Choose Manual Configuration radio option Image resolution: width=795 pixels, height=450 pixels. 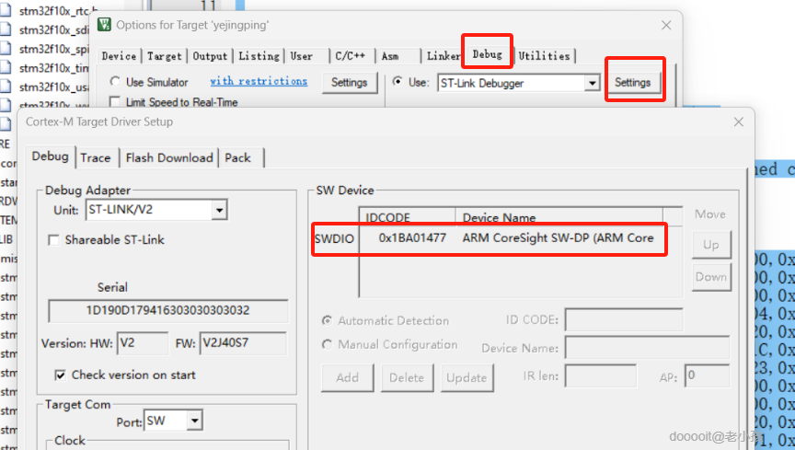pos(327,344)
